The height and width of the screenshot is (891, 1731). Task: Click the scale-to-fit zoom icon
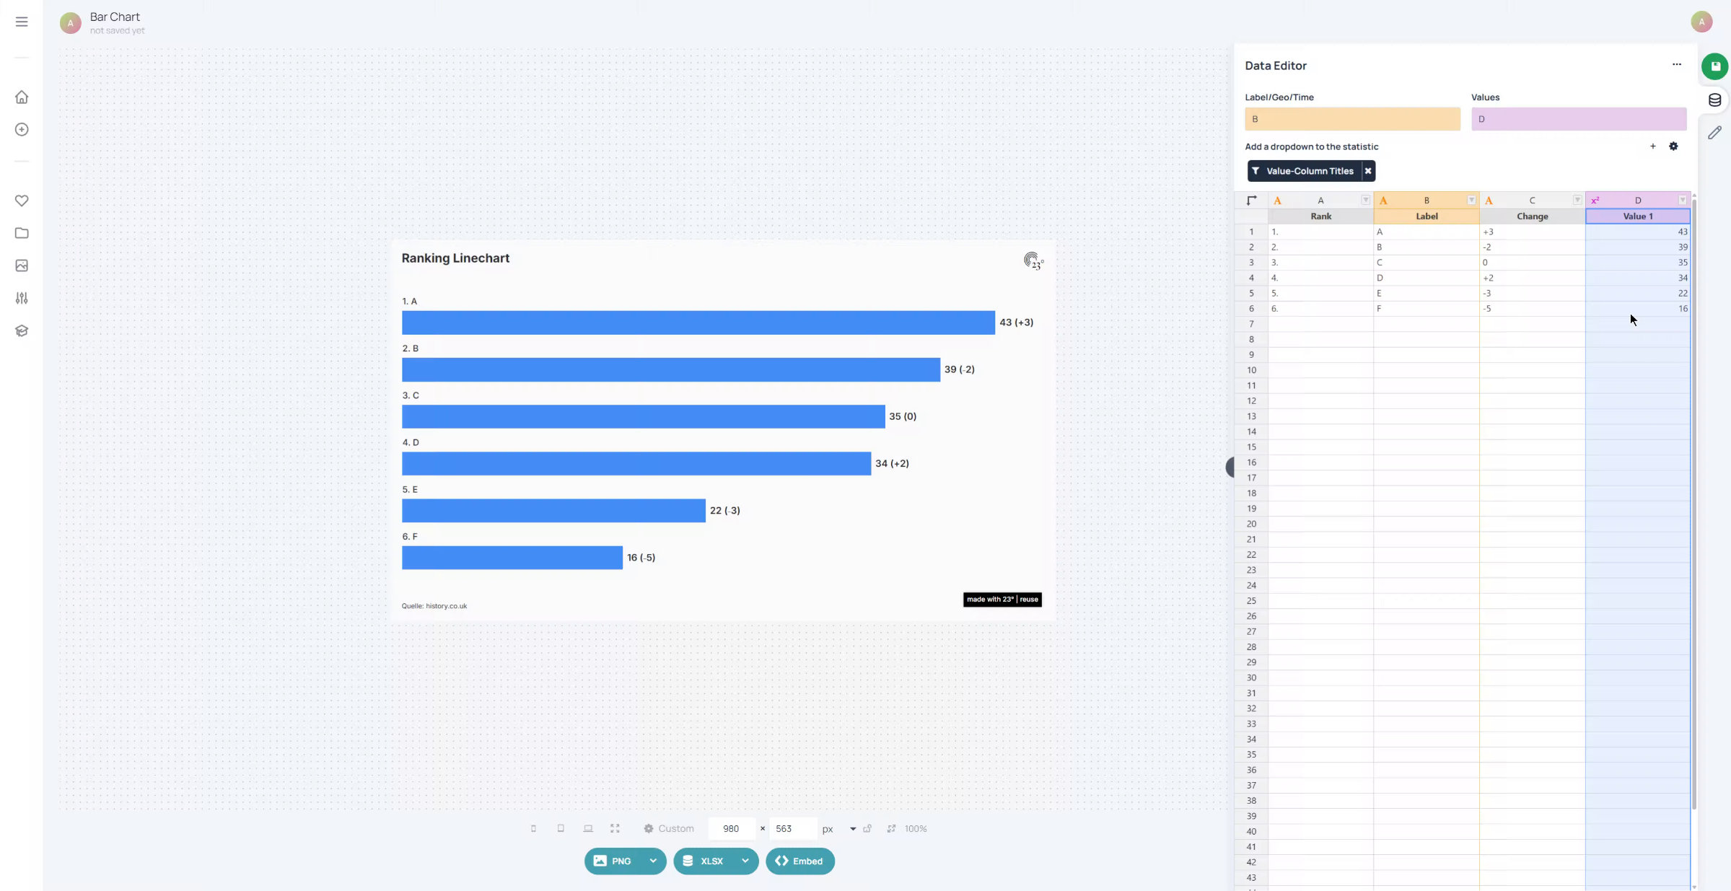(x=891, y=828)
